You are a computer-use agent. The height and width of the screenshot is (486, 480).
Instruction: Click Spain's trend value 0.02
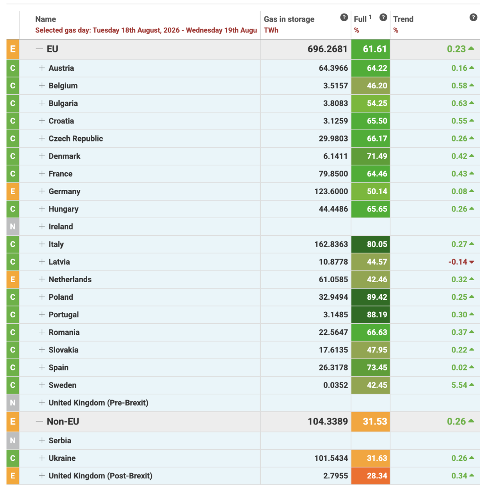[459, 367]
